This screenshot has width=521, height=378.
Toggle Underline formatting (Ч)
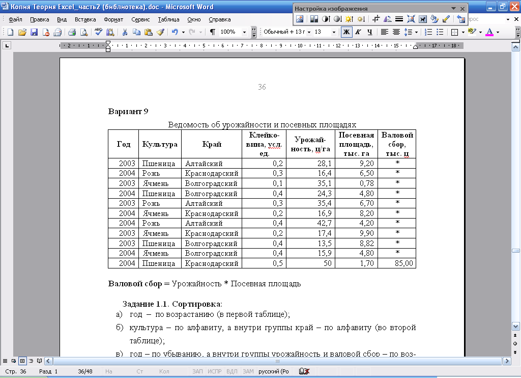tap(370, 32)
